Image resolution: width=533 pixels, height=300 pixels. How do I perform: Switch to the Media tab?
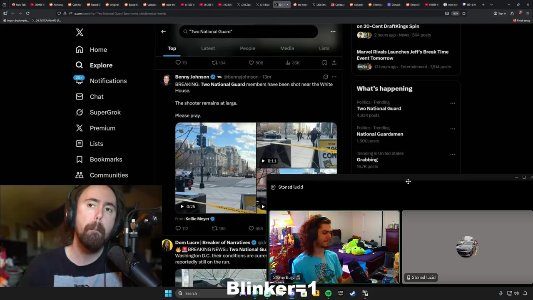click(287, 48)
